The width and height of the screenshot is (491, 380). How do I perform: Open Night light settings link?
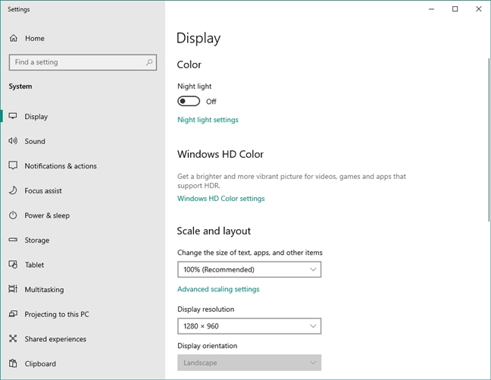(x=208, y=120)
